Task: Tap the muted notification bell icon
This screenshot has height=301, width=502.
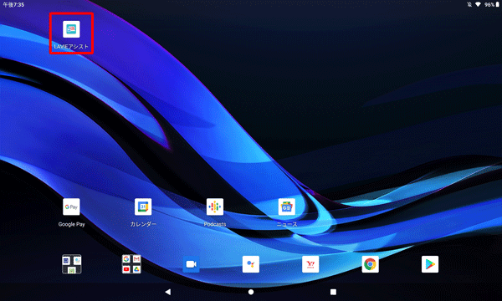Action: [x=469, y=4]
